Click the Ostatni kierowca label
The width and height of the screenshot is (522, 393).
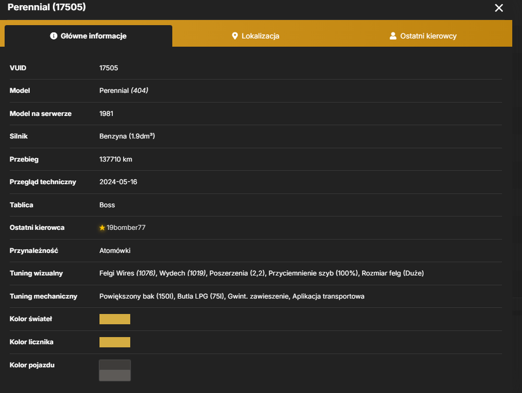click(x=37, y=228)
